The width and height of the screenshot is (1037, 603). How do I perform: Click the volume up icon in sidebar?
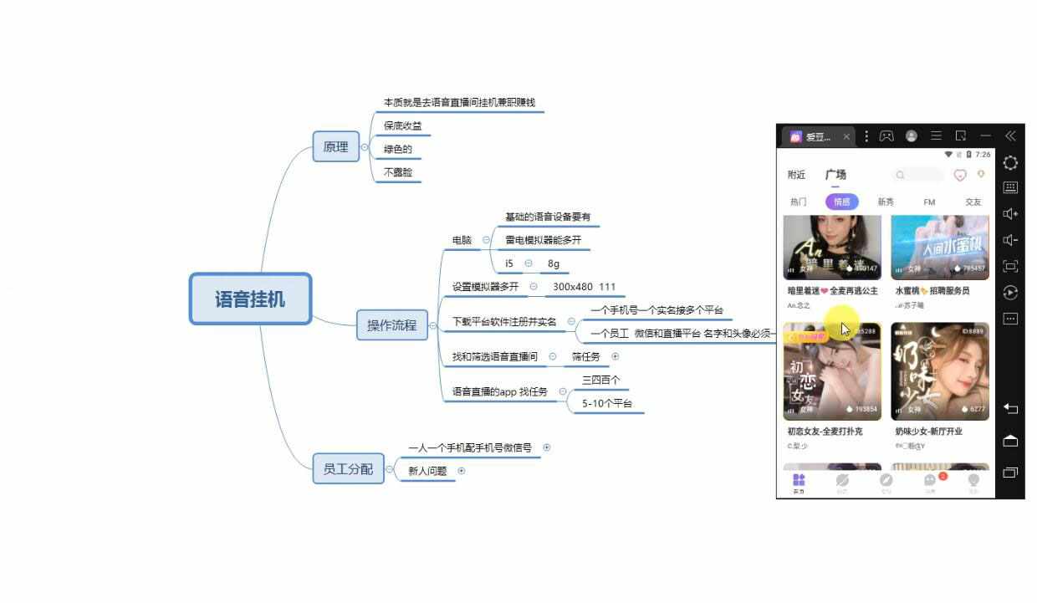point(1010,214)
